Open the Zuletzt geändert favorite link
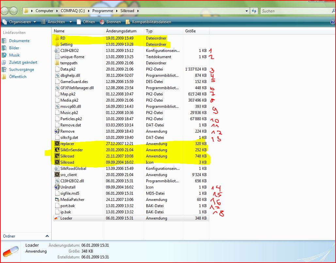 (23, 62)
